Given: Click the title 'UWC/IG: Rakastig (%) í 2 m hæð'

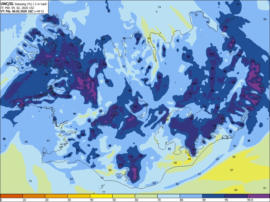Looking at the screenshot, I should pos(23,4).
